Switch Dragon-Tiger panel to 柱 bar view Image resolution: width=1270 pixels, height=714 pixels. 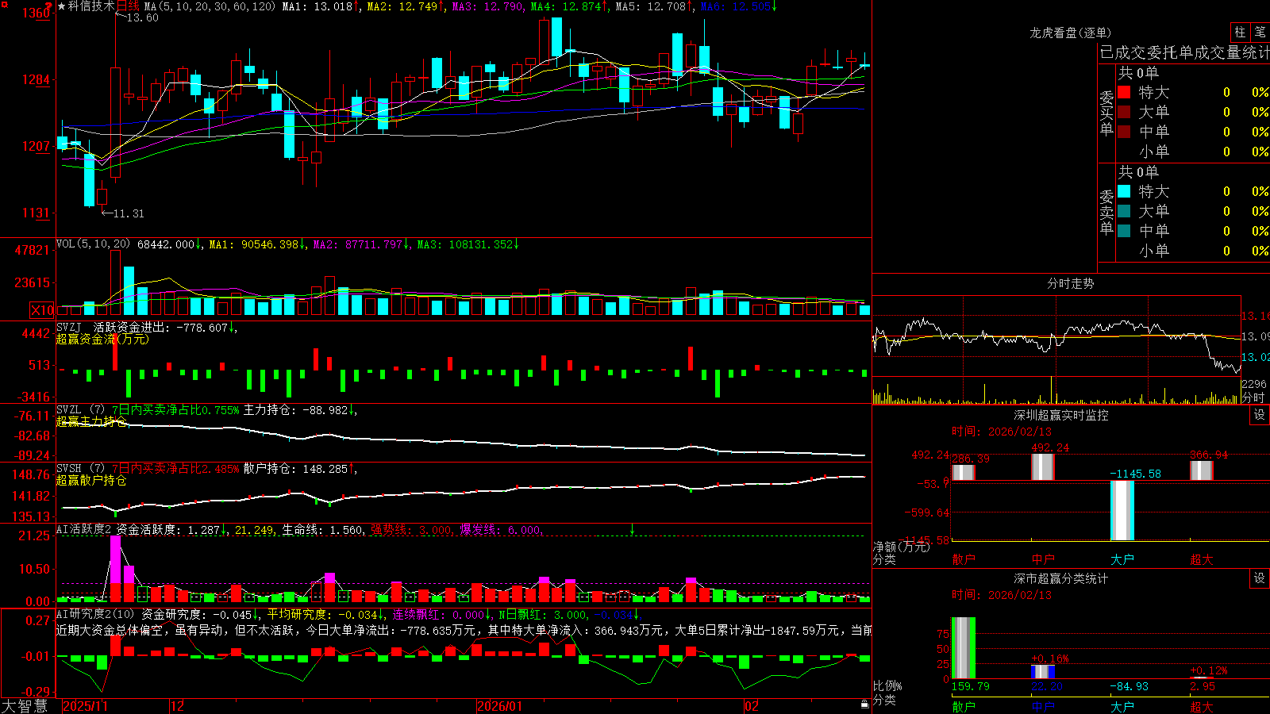tap(1240, 33)
